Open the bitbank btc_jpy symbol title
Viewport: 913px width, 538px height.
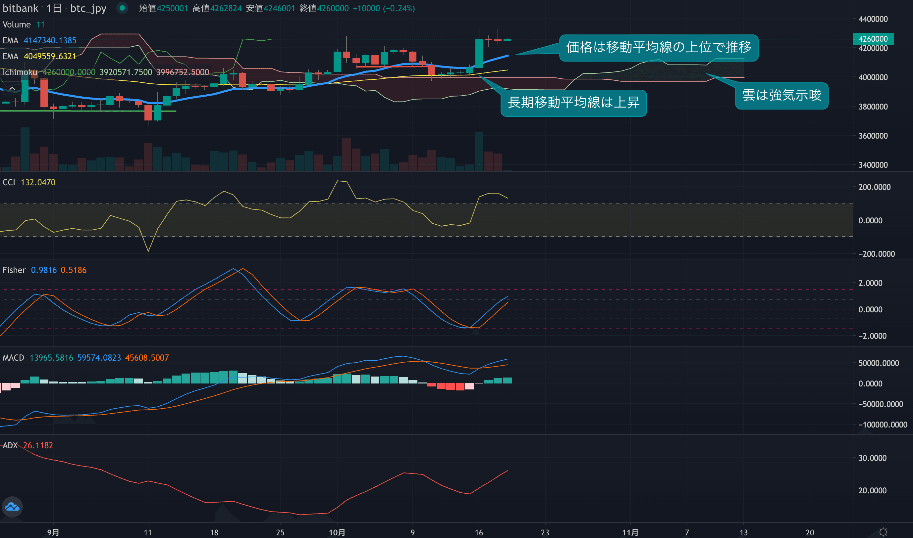point(54,8)
